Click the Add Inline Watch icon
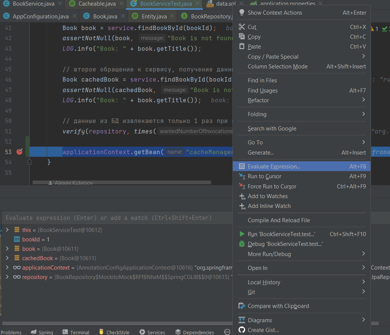390x335 pixels. 242,206
